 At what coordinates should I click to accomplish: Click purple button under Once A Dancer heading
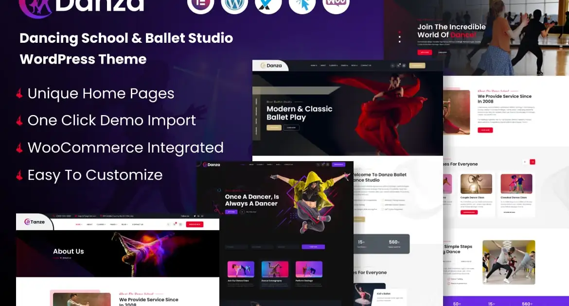pyautogui.click(x=231, y=212)
